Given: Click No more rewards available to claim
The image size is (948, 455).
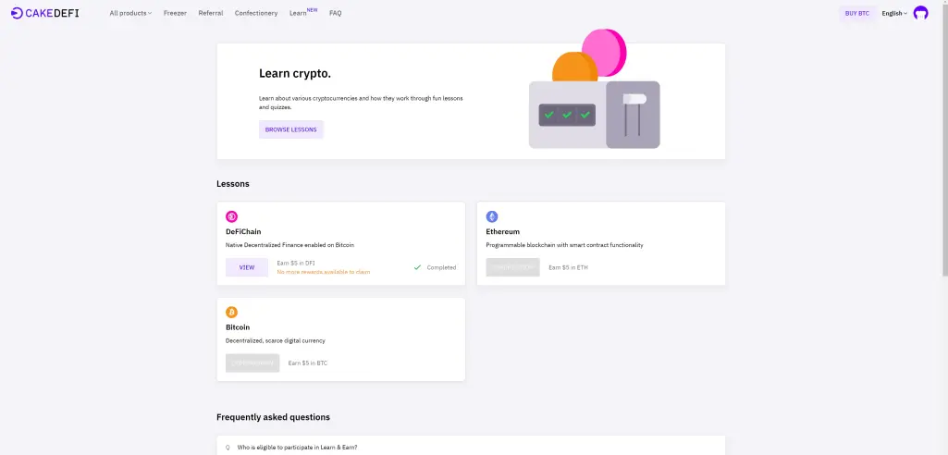Looking at the screenshot, I should point(324,272).
